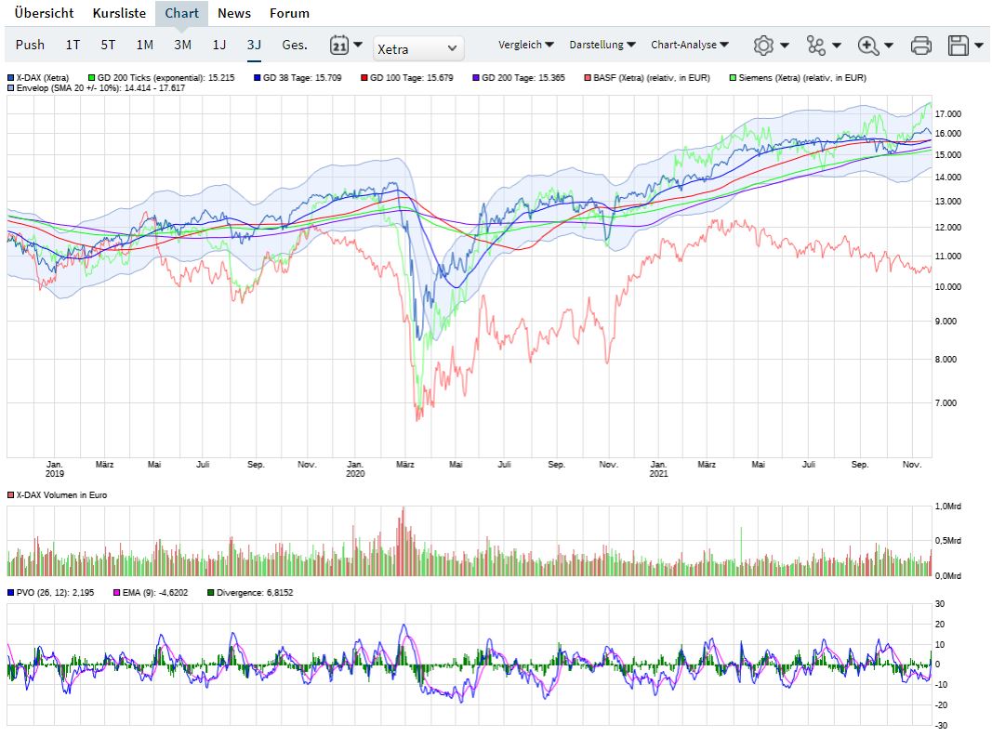
Task: Select the Ges. timeframe
Action: (295, 45)
